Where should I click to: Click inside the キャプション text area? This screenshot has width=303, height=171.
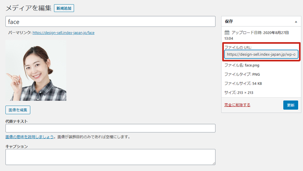[111, 157]
